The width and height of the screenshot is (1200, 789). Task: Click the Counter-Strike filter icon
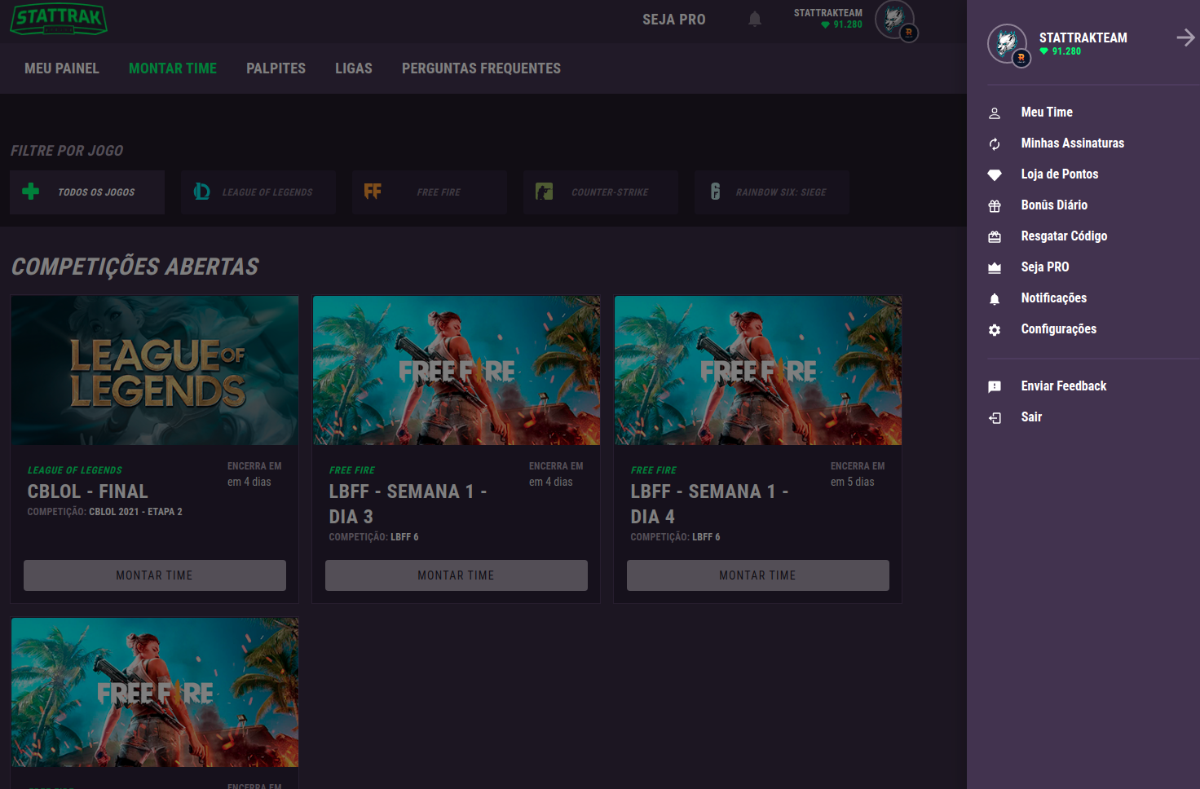544,192
